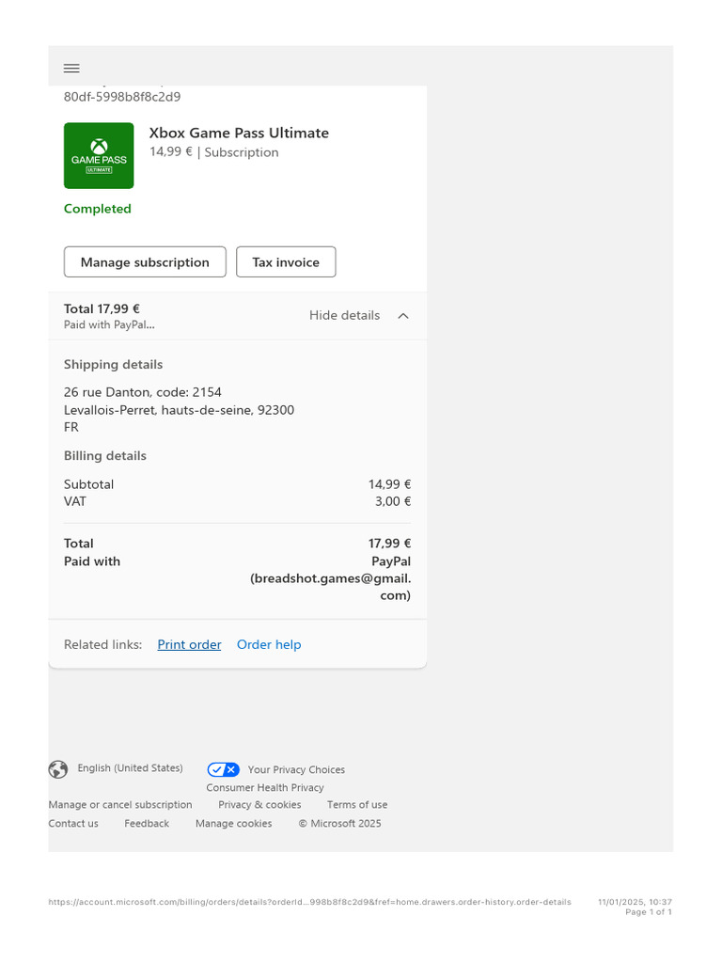Collapse details with the chevron arrow

coord(403,316)
